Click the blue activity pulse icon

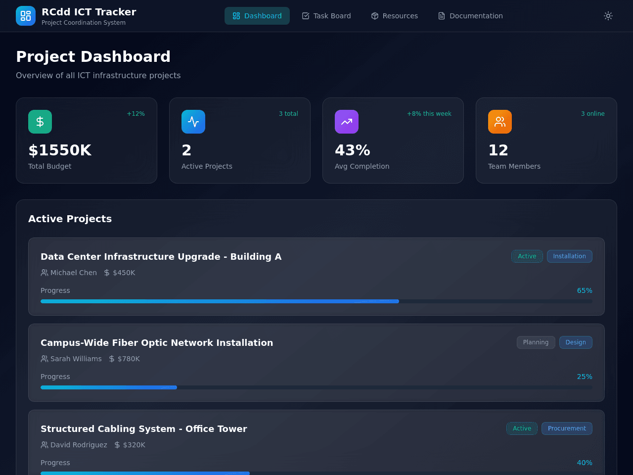coord(193,122)
